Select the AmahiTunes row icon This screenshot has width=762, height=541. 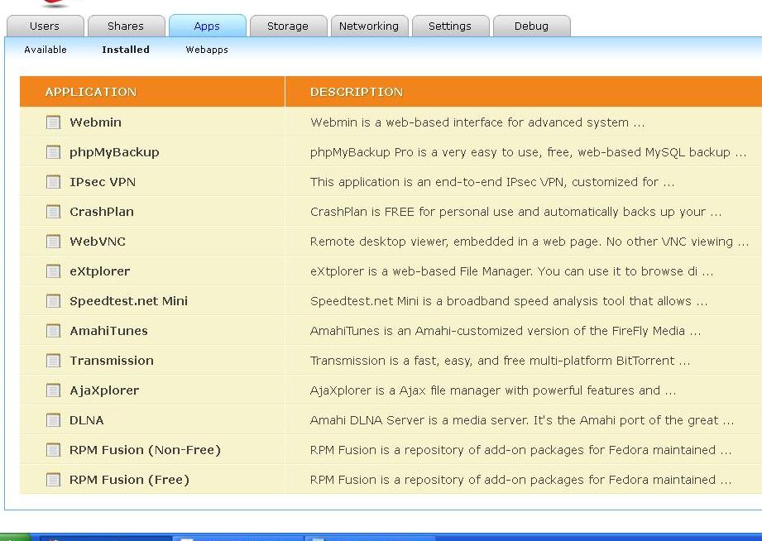54,331
